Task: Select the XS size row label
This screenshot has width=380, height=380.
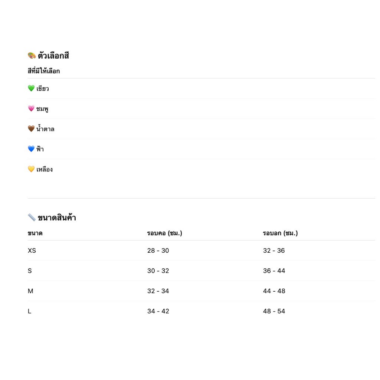Action: [32, 250]
